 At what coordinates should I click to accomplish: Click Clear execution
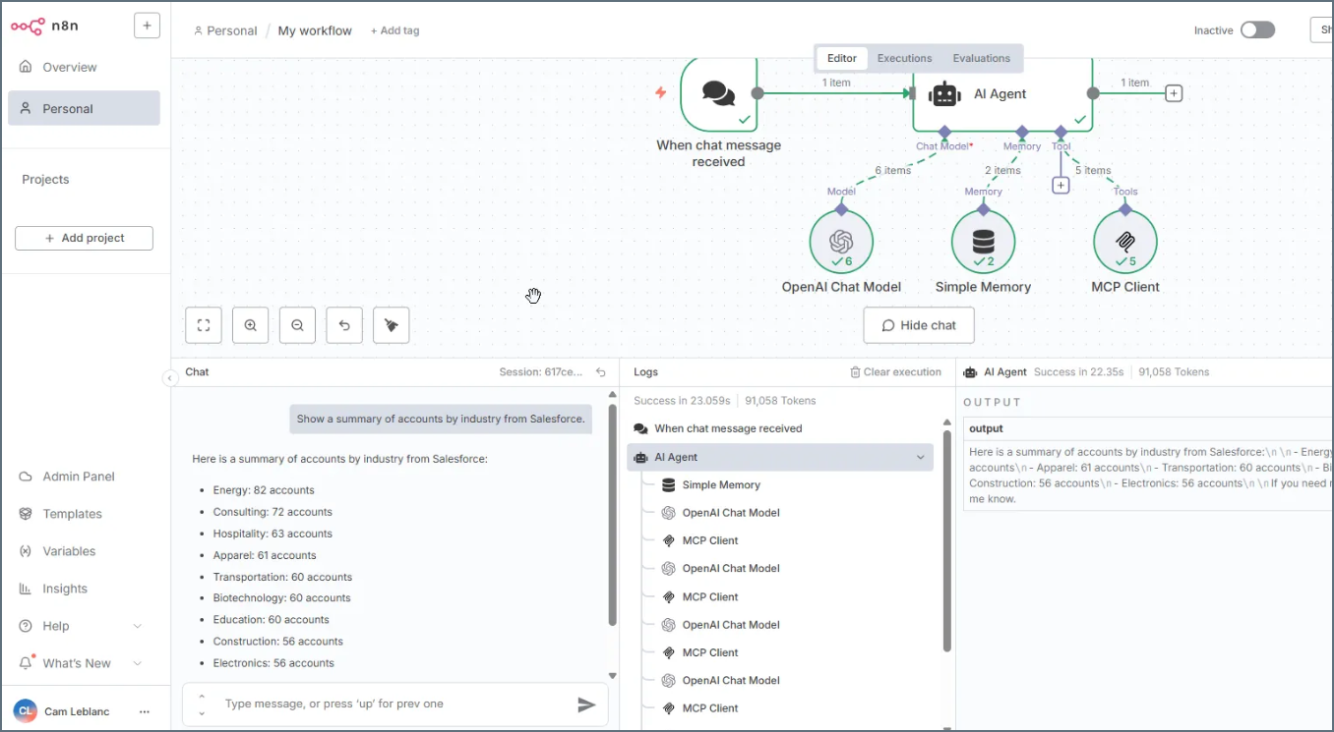[x=895, y=372]
